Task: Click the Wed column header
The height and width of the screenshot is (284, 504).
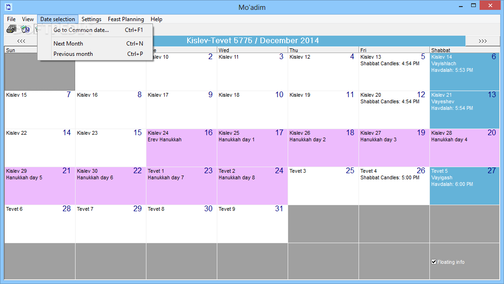Action: click(x=252, y=50)
